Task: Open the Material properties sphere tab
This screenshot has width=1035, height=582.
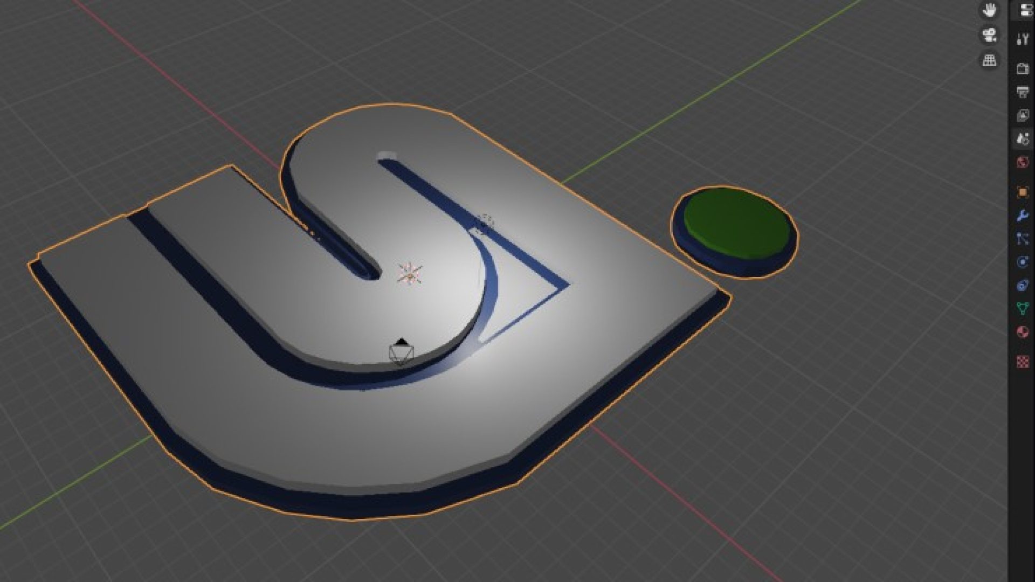Action: click(1023, 332)
